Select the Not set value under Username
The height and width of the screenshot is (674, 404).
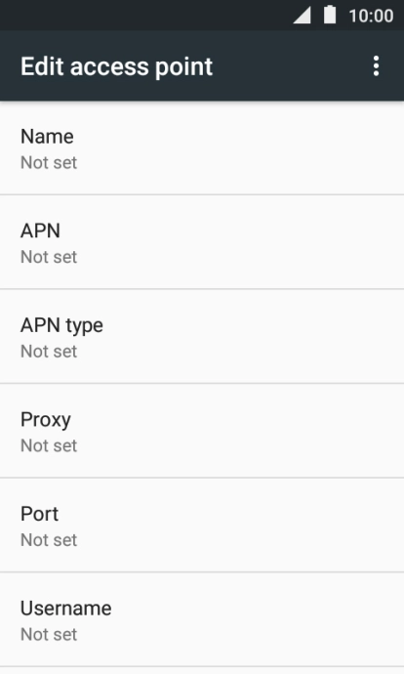pos(49,635)
